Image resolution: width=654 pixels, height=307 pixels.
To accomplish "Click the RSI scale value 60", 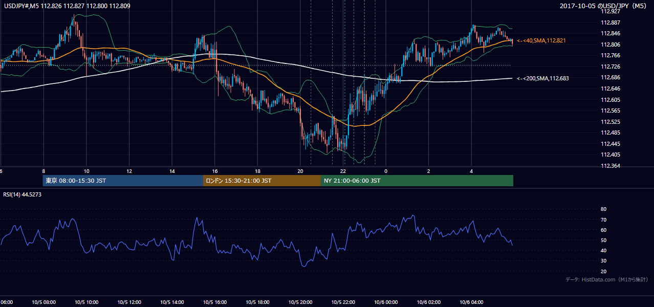I will (x=604, y=230).
